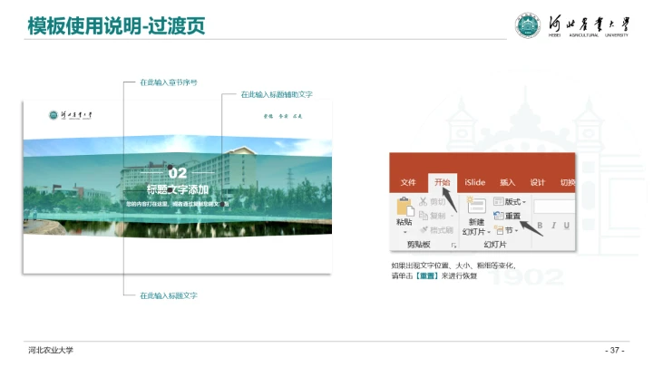Click the page number - 37 -

[x=615, y=351]
